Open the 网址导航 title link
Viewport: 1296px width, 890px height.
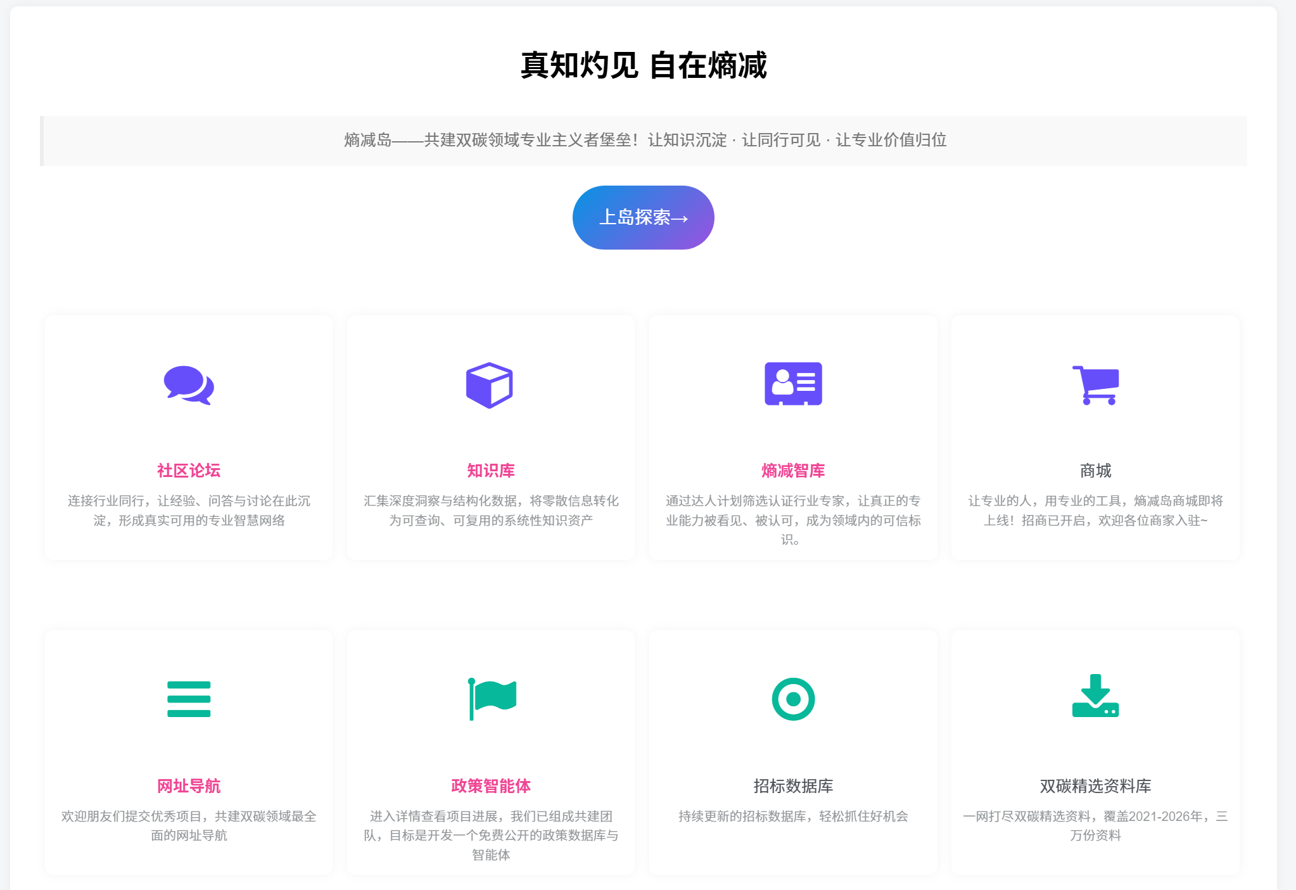tap(188, 786)
